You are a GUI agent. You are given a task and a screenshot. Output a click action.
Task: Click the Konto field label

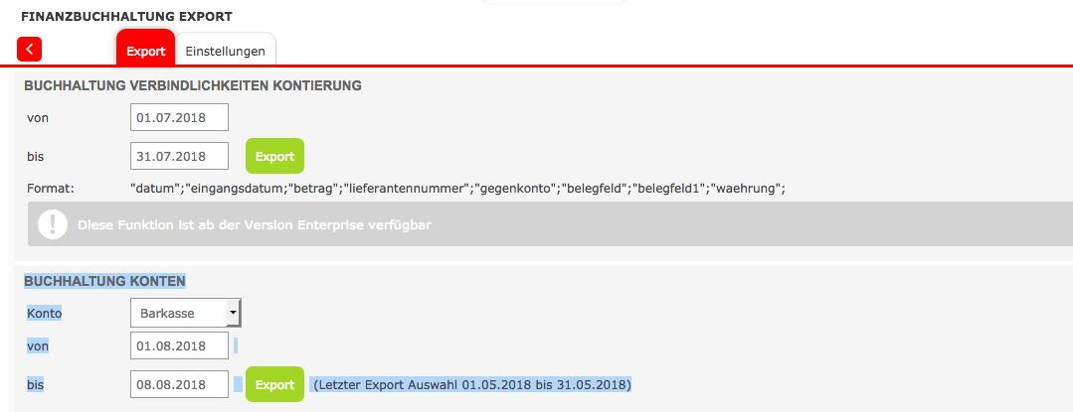coord(45,314)
